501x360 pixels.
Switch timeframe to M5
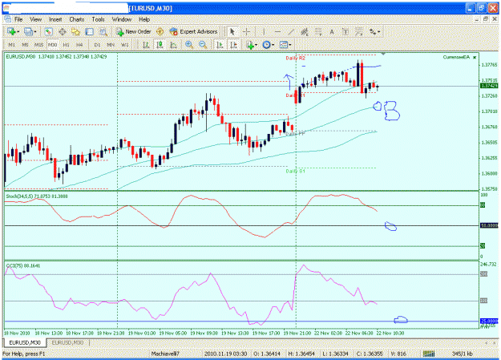pos(25,45)
